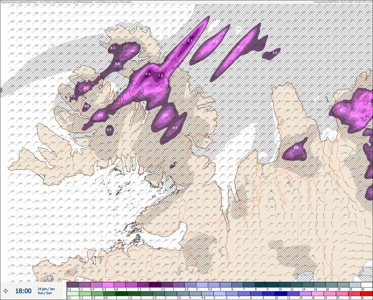Click the '24.jan./ Jan Sun./ Sun' date label
This screenshot has width=373, height=300.
pyautogui.click(x=46, y=291)
